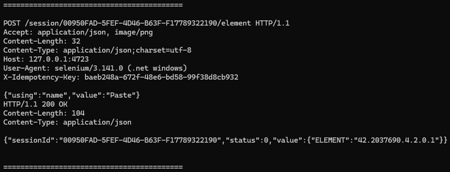
Task: Click the HTTP/1.1 200 OK status line
Action: pyautogui.click(x=35, y=104)
